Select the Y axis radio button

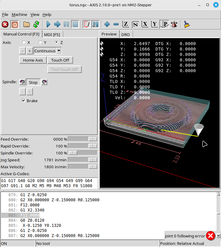pos(40,42)
